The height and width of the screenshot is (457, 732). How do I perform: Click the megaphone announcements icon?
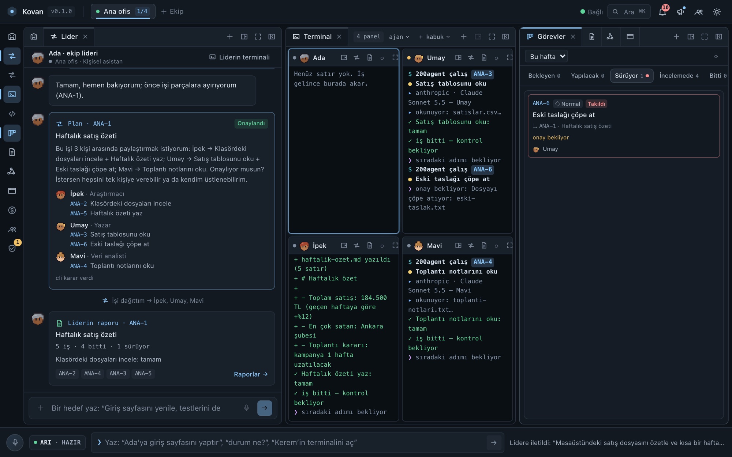click(x=680, y=12)
